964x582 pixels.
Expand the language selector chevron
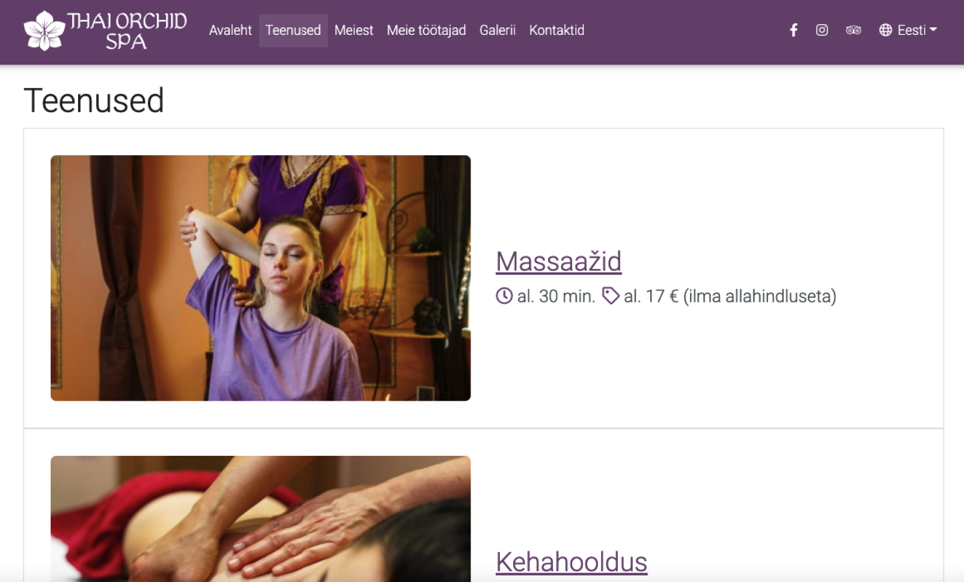tap(934, 30)
